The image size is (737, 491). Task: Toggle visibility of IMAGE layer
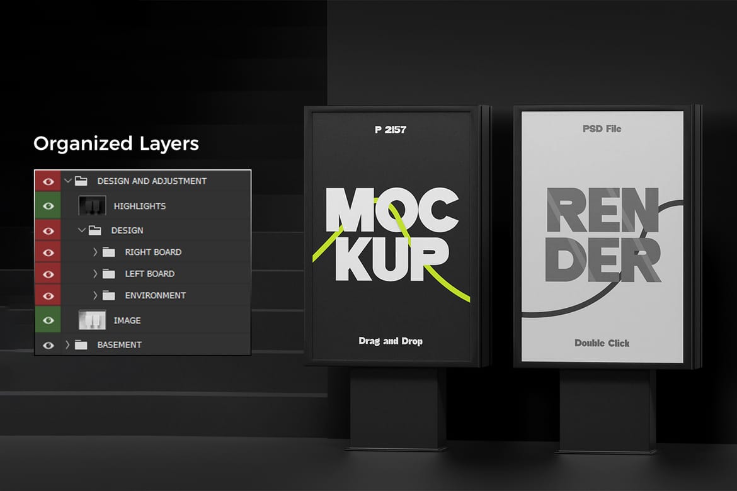(48, 320)
